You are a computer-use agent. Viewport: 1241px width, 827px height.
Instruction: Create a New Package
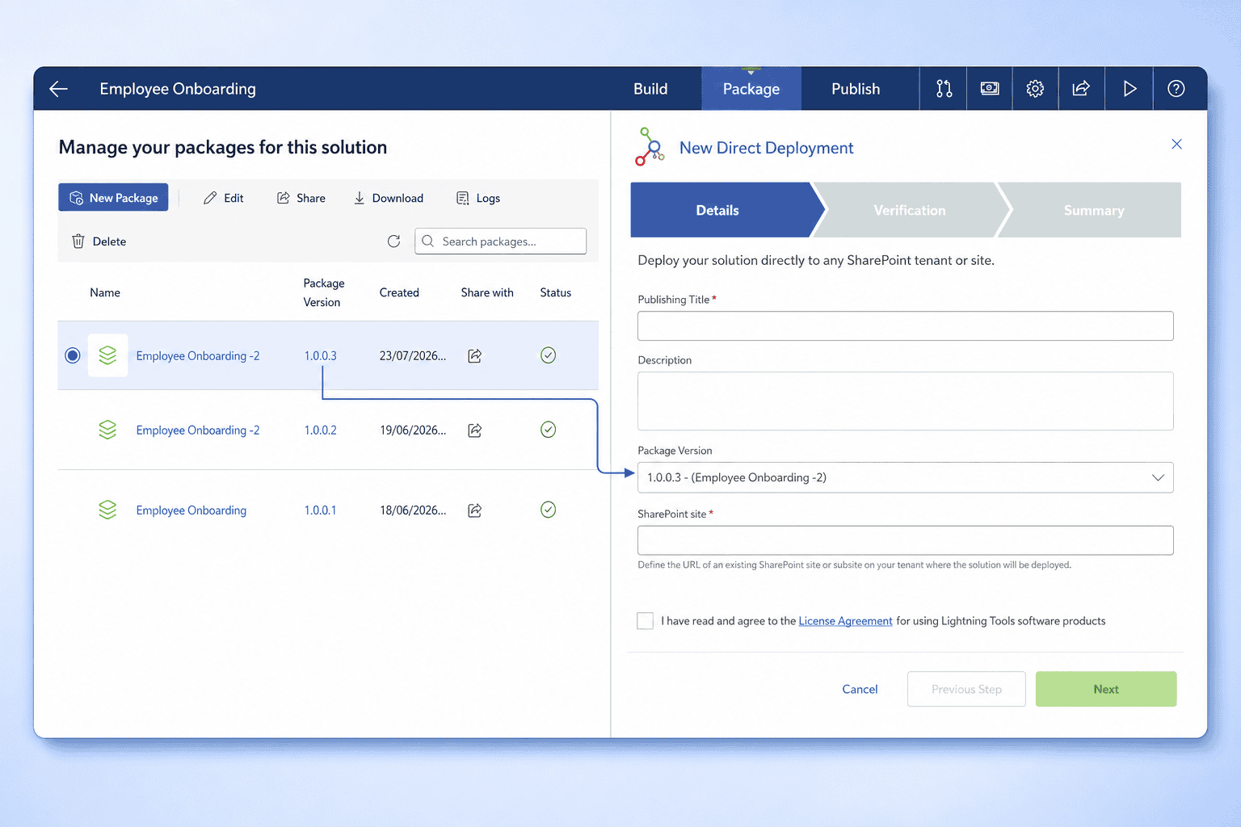click(x=113, y=198)
